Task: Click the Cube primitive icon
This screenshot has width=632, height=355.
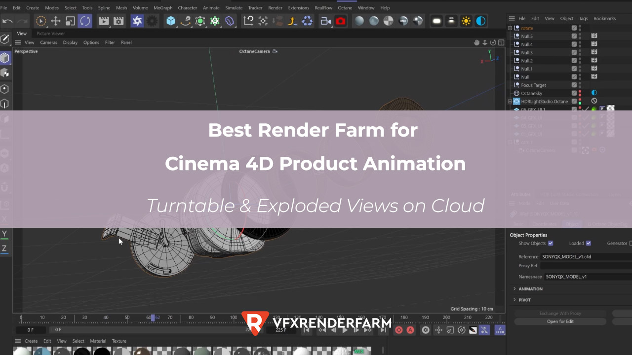Action: (170, 21)
